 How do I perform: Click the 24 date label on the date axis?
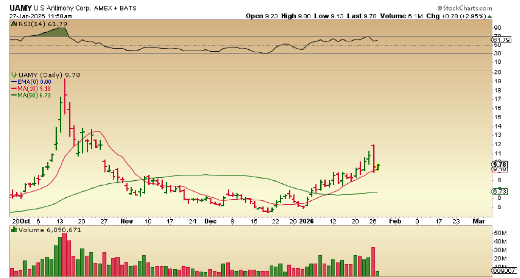point(192,221)
